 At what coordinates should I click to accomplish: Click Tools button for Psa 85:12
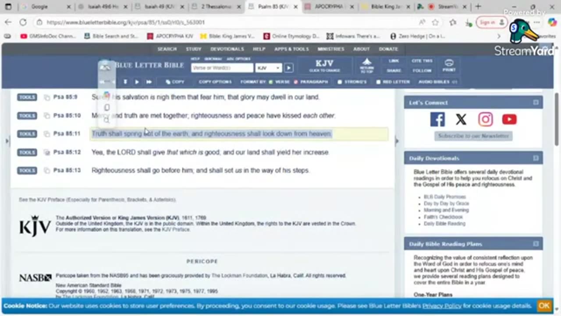click(x=27, y=152)
